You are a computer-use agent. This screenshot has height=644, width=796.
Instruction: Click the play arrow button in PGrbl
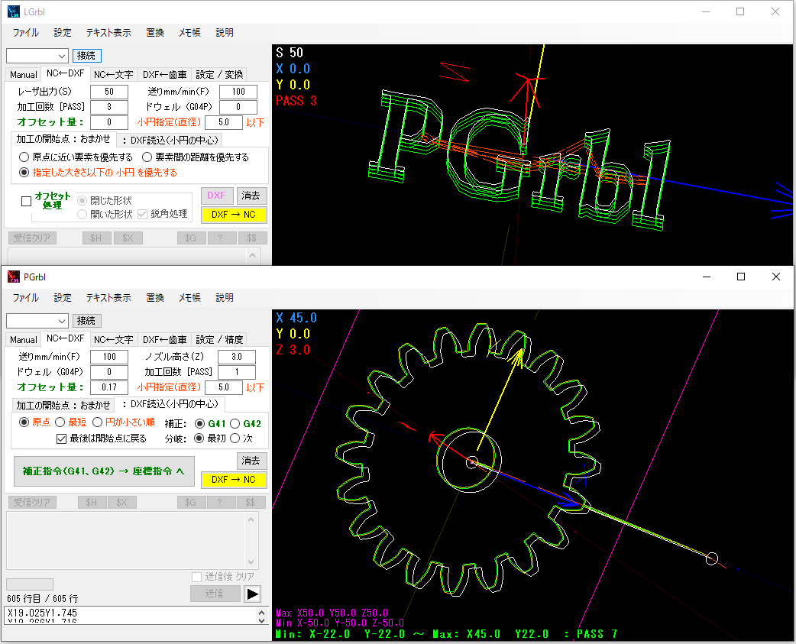pyautogui.click(x=252, y=594)
